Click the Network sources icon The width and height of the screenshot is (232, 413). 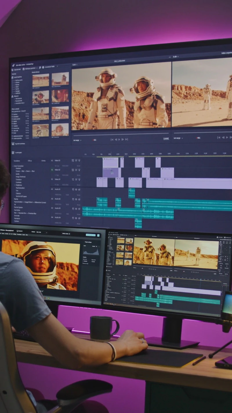pos(12,96)
